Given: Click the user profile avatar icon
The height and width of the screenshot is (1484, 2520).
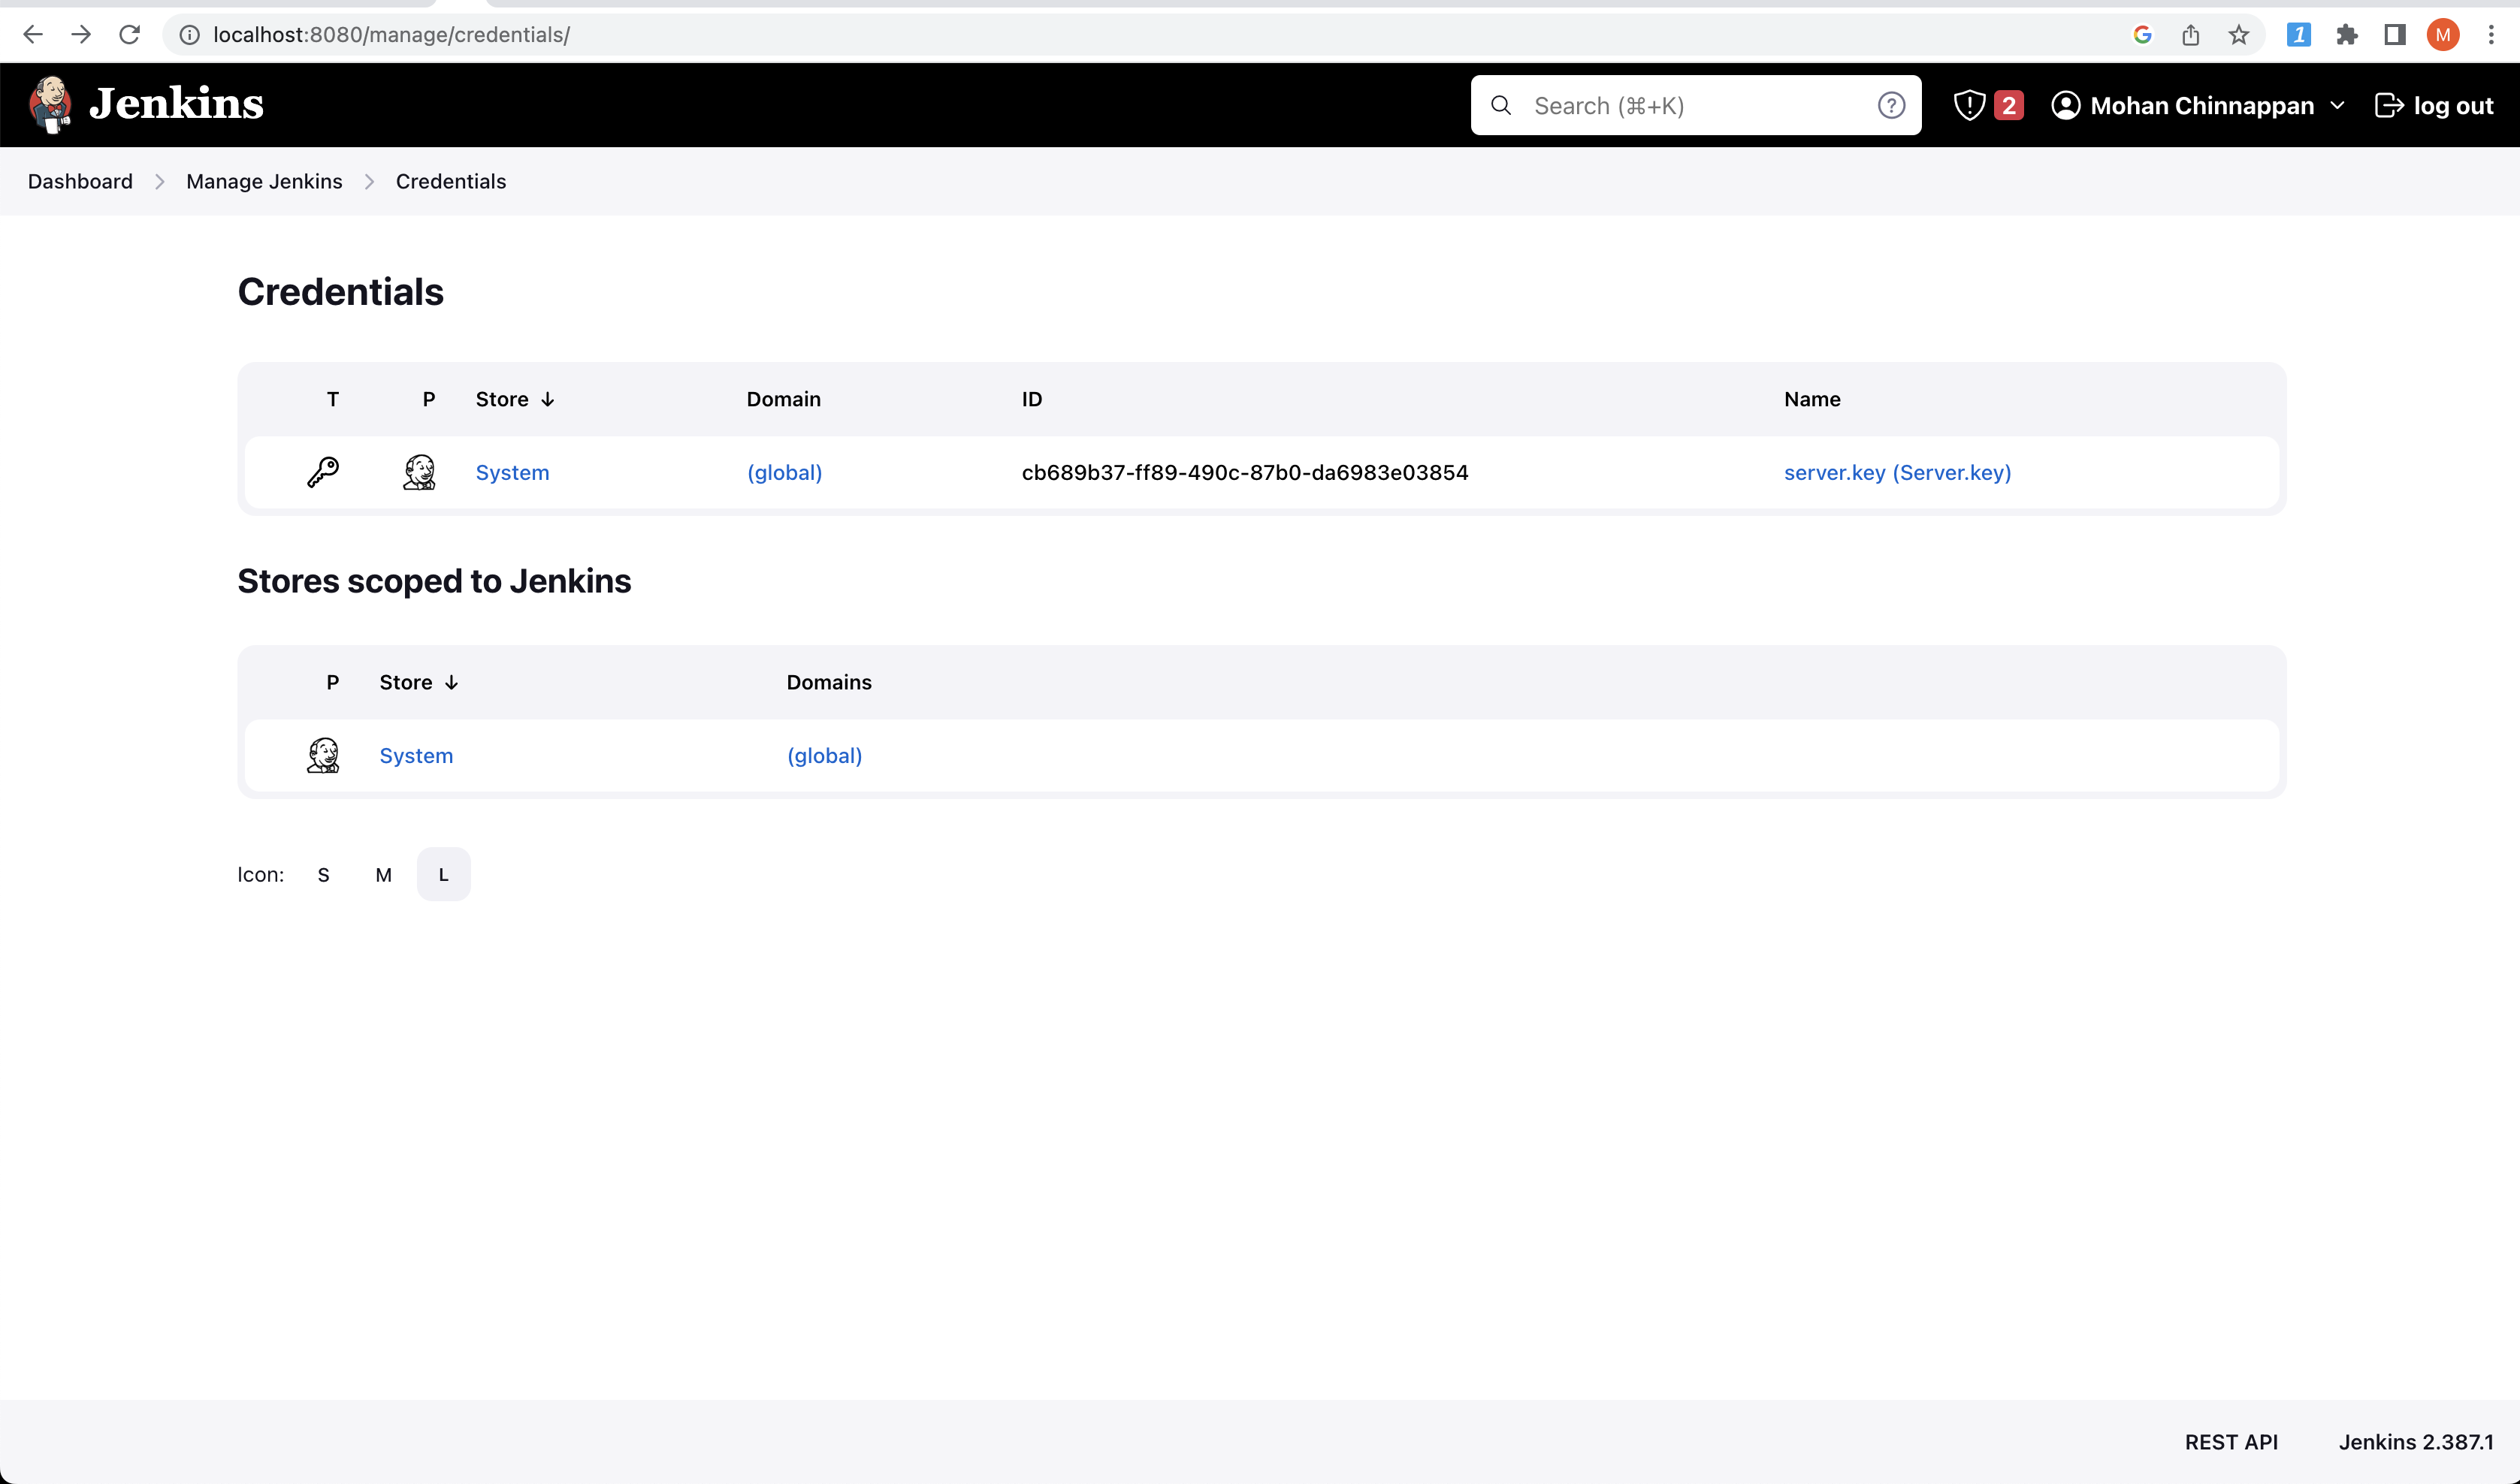Looking at the screenshot, I should [x=2065, y=105].
